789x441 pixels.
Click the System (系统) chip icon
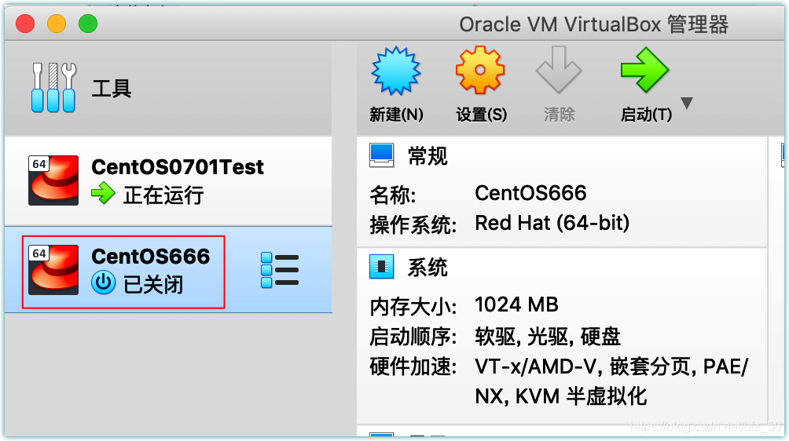381,267
